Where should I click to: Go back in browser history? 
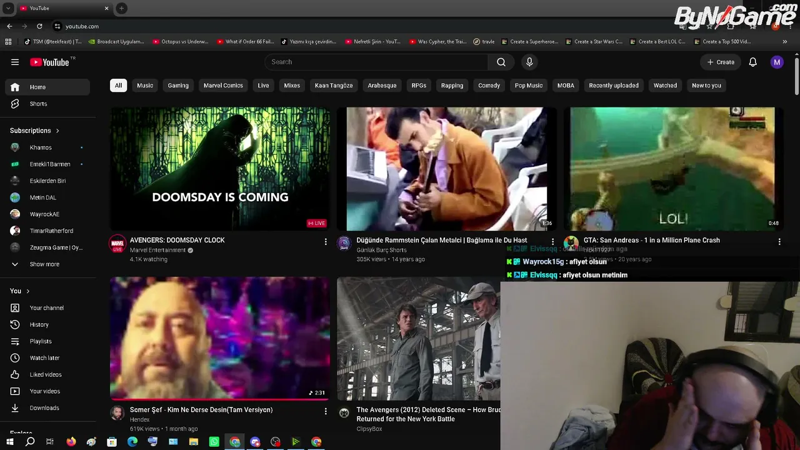(x=9, y=26)
